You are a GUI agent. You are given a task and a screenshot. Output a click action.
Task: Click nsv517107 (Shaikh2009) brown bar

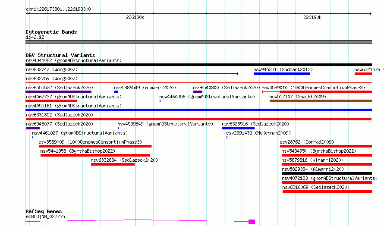(321, 101)
